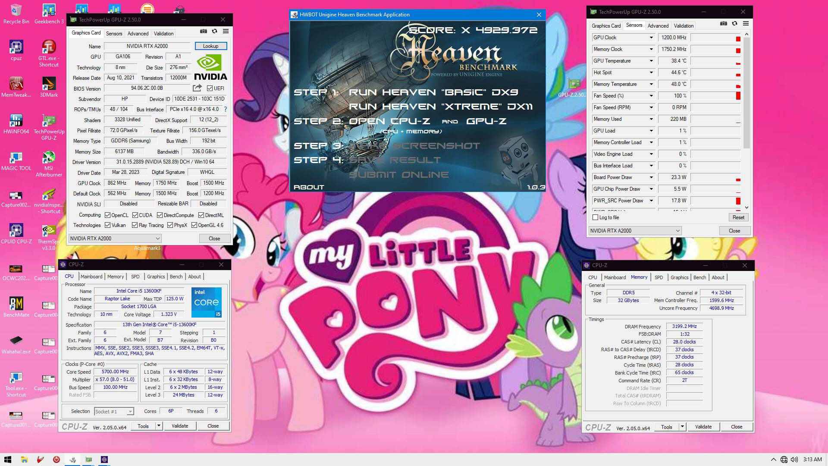Click the BIOS export share icon in GPU-Z
828x466 pixels.
(197, 88)
